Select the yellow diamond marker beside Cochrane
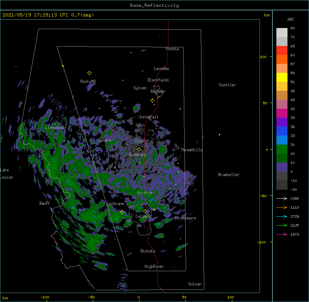Screen dimensions: 309x302 click(122, 212)
